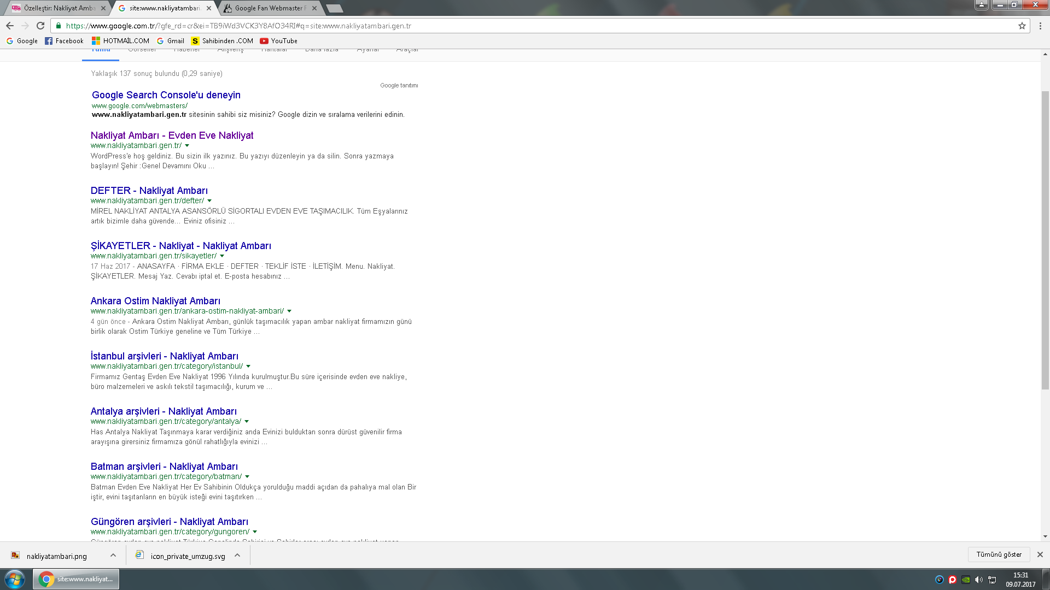
Task: Click the green lock icon in address bar
Action: pos(59,26)
